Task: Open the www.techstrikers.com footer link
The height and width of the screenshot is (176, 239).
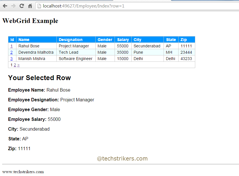Action: pos(23,172)
